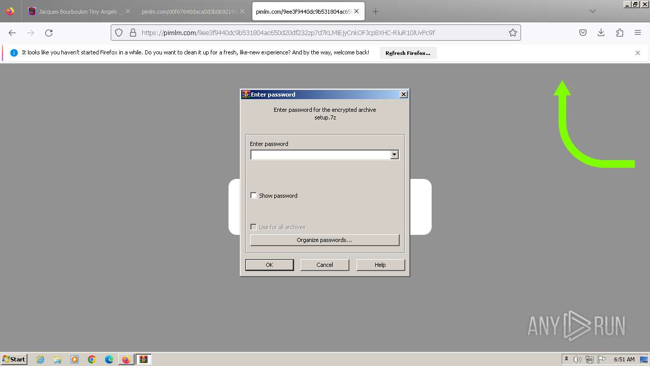This screenshot has width=650, height=366.
Task: Close the active pimlm.com/9ee3f9440 tab
Action: tap(356, 11)
